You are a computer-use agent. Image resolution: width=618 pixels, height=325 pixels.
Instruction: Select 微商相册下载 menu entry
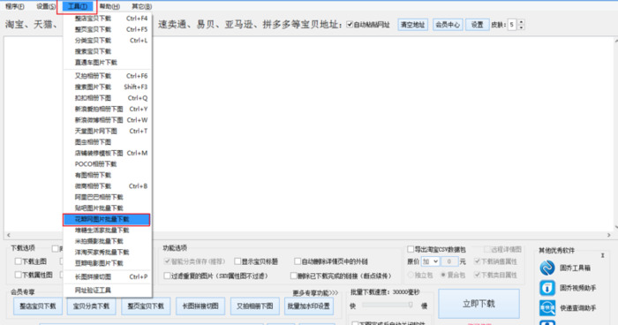tap(107, 186)
